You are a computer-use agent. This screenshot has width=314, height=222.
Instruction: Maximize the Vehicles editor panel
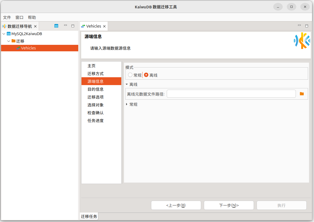pos(307,26)
